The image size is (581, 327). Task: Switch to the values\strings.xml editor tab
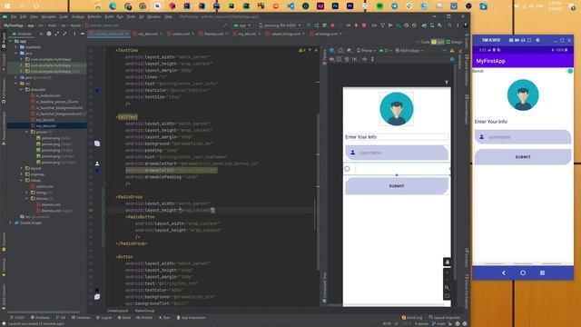[285, 34]
